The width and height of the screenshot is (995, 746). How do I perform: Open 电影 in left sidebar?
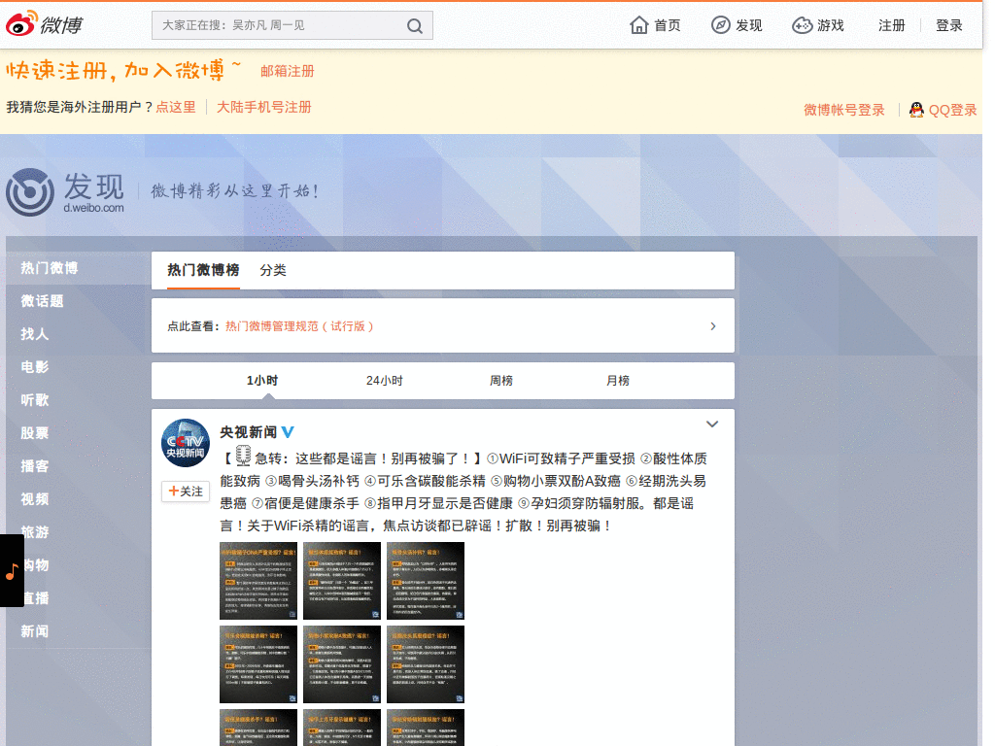35,366
